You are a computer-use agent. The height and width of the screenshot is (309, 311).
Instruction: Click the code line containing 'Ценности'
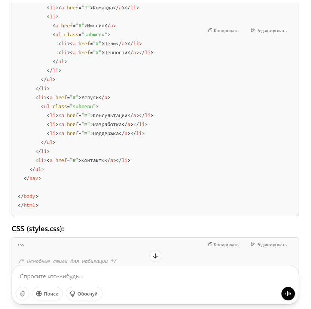106,52
